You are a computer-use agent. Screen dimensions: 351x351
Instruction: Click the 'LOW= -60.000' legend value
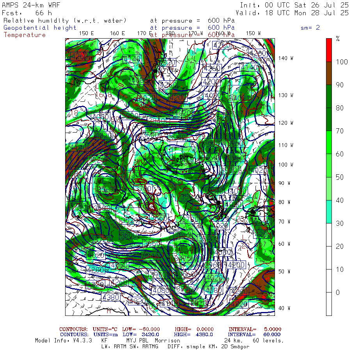pyautogui.click(x=141, y=329)
